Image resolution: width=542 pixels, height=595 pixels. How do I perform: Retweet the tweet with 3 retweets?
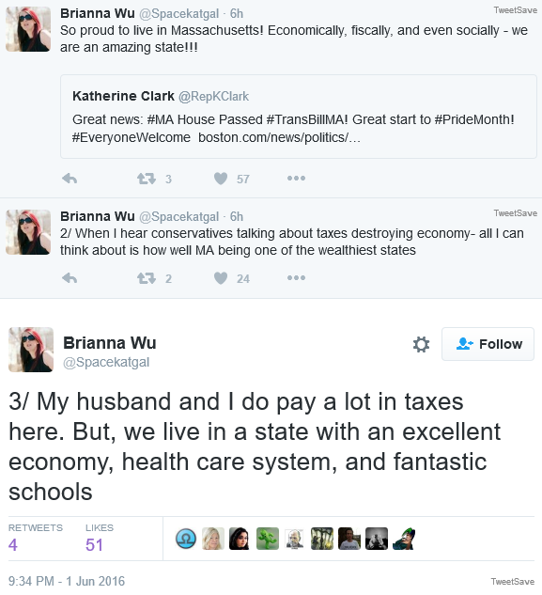click(x=147, y=179)
